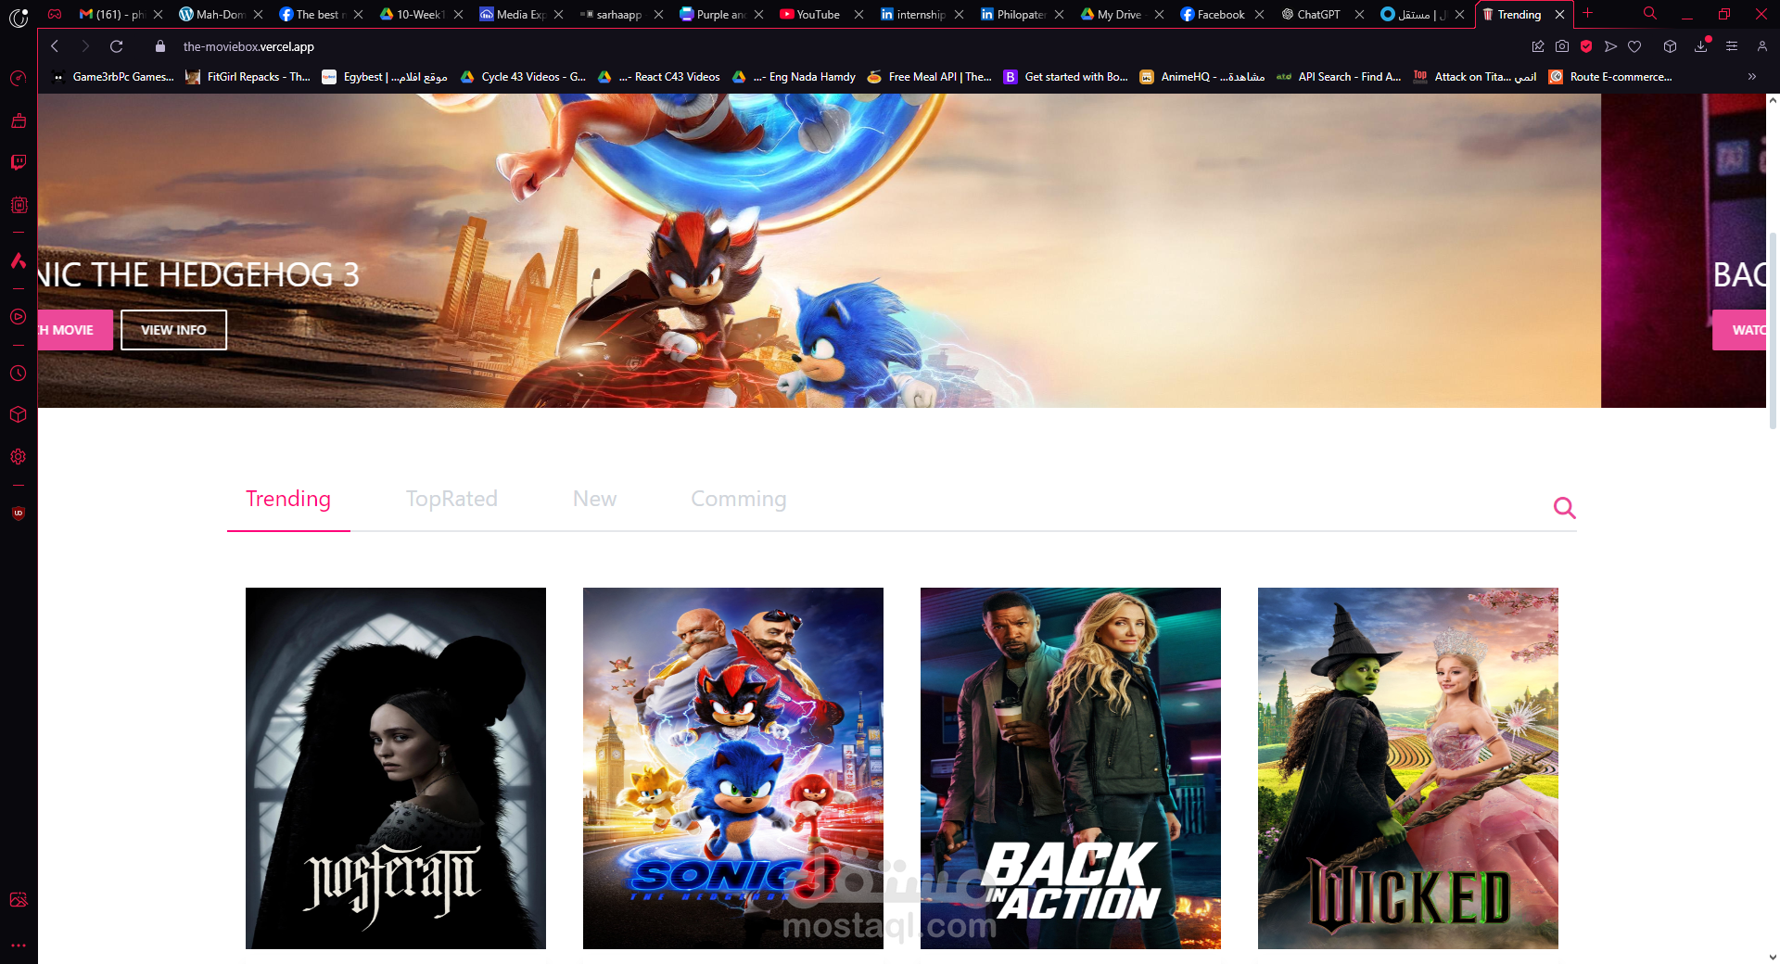The image size is (1780, 964).
Task: Open GX Control speedometer icon in sidebar
Action: pyautogui.click(x=19, y=79)
